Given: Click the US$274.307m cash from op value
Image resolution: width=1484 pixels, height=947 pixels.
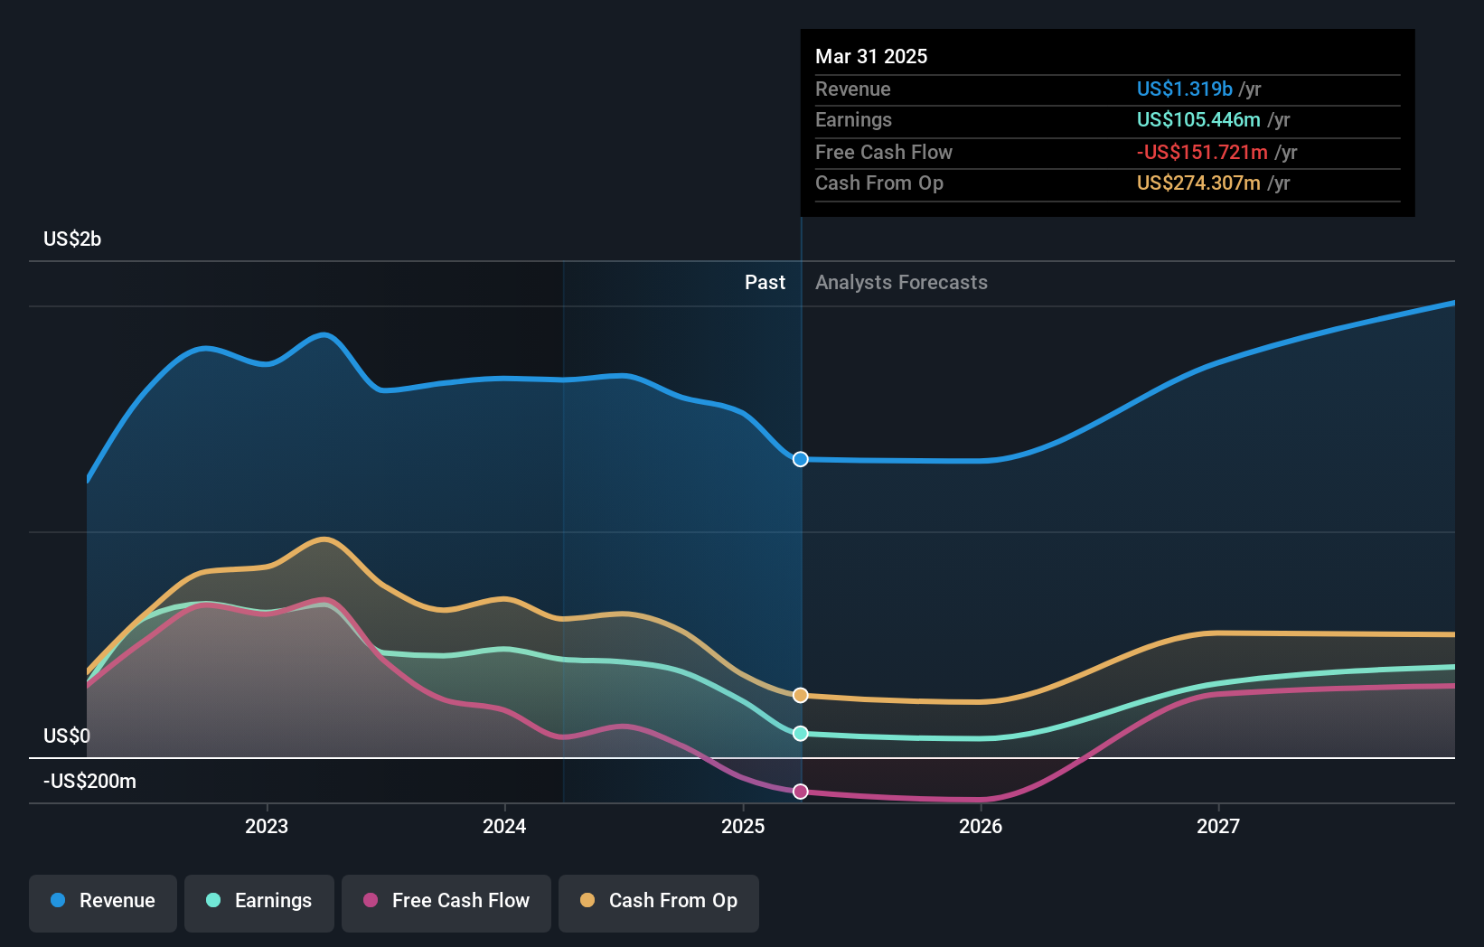Looking at the screenshot, I should coord(1198,183).
